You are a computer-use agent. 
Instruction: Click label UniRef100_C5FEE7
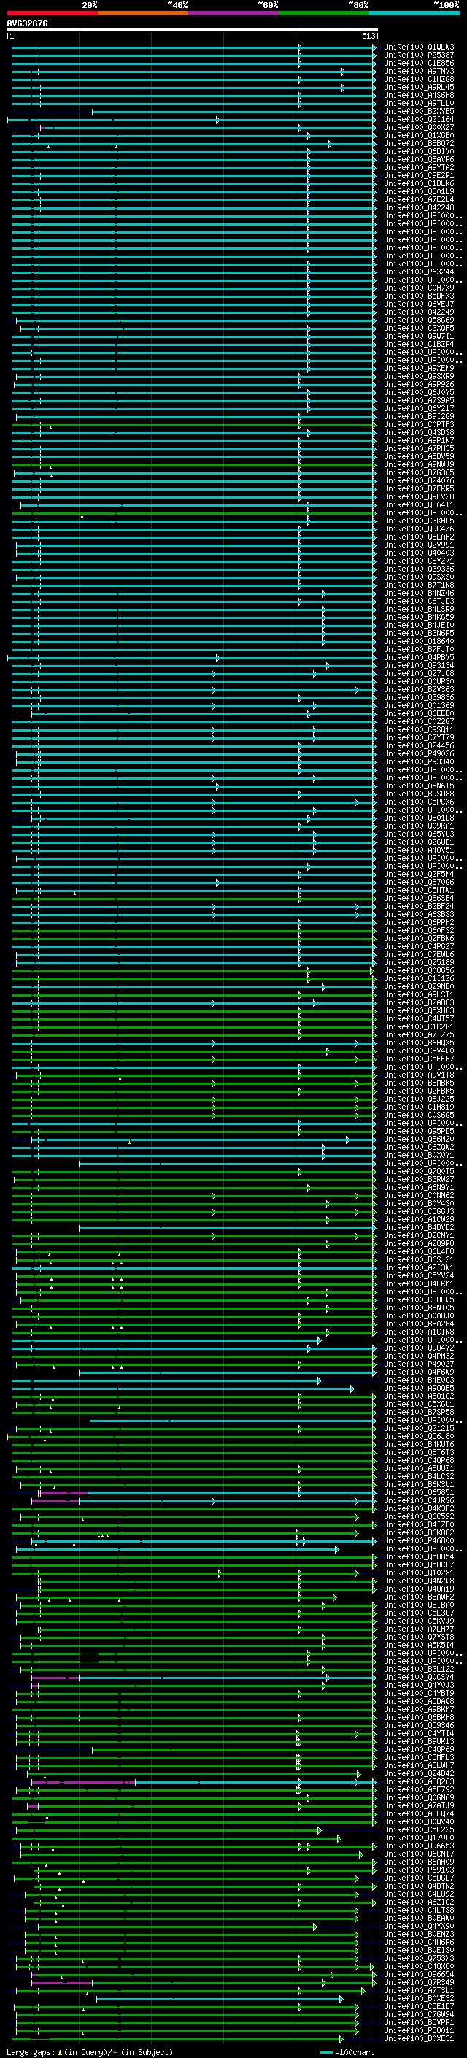tap(419, 1059)
